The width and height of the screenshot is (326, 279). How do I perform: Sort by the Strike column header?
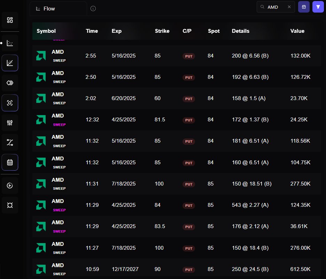pos(162,31)
